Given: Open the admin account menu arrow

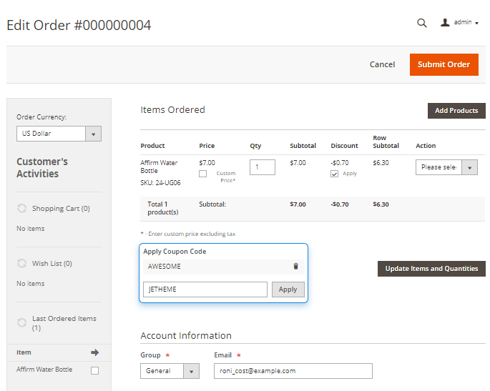Looking at the screenshot, I should coord(476,23).
